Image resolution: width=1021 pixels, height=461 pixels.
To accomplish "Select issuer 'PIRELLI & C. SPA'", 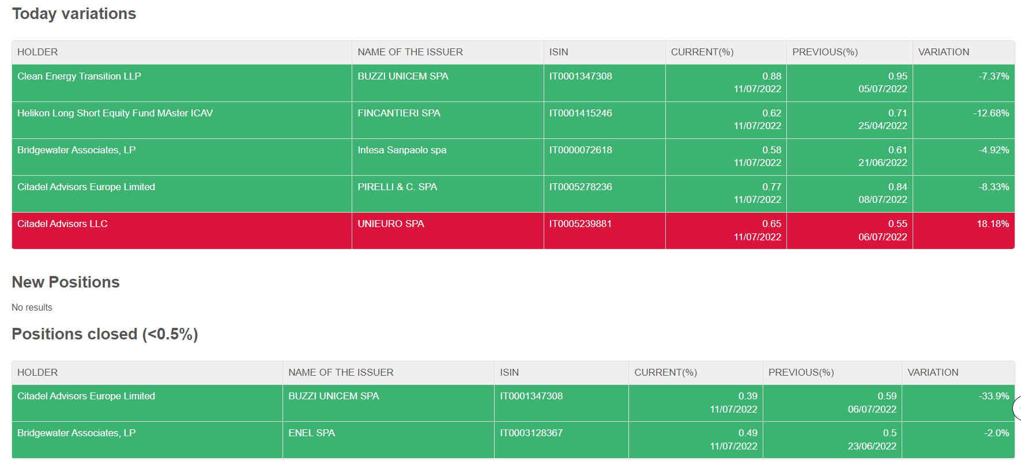I will (x=397, y=187).
